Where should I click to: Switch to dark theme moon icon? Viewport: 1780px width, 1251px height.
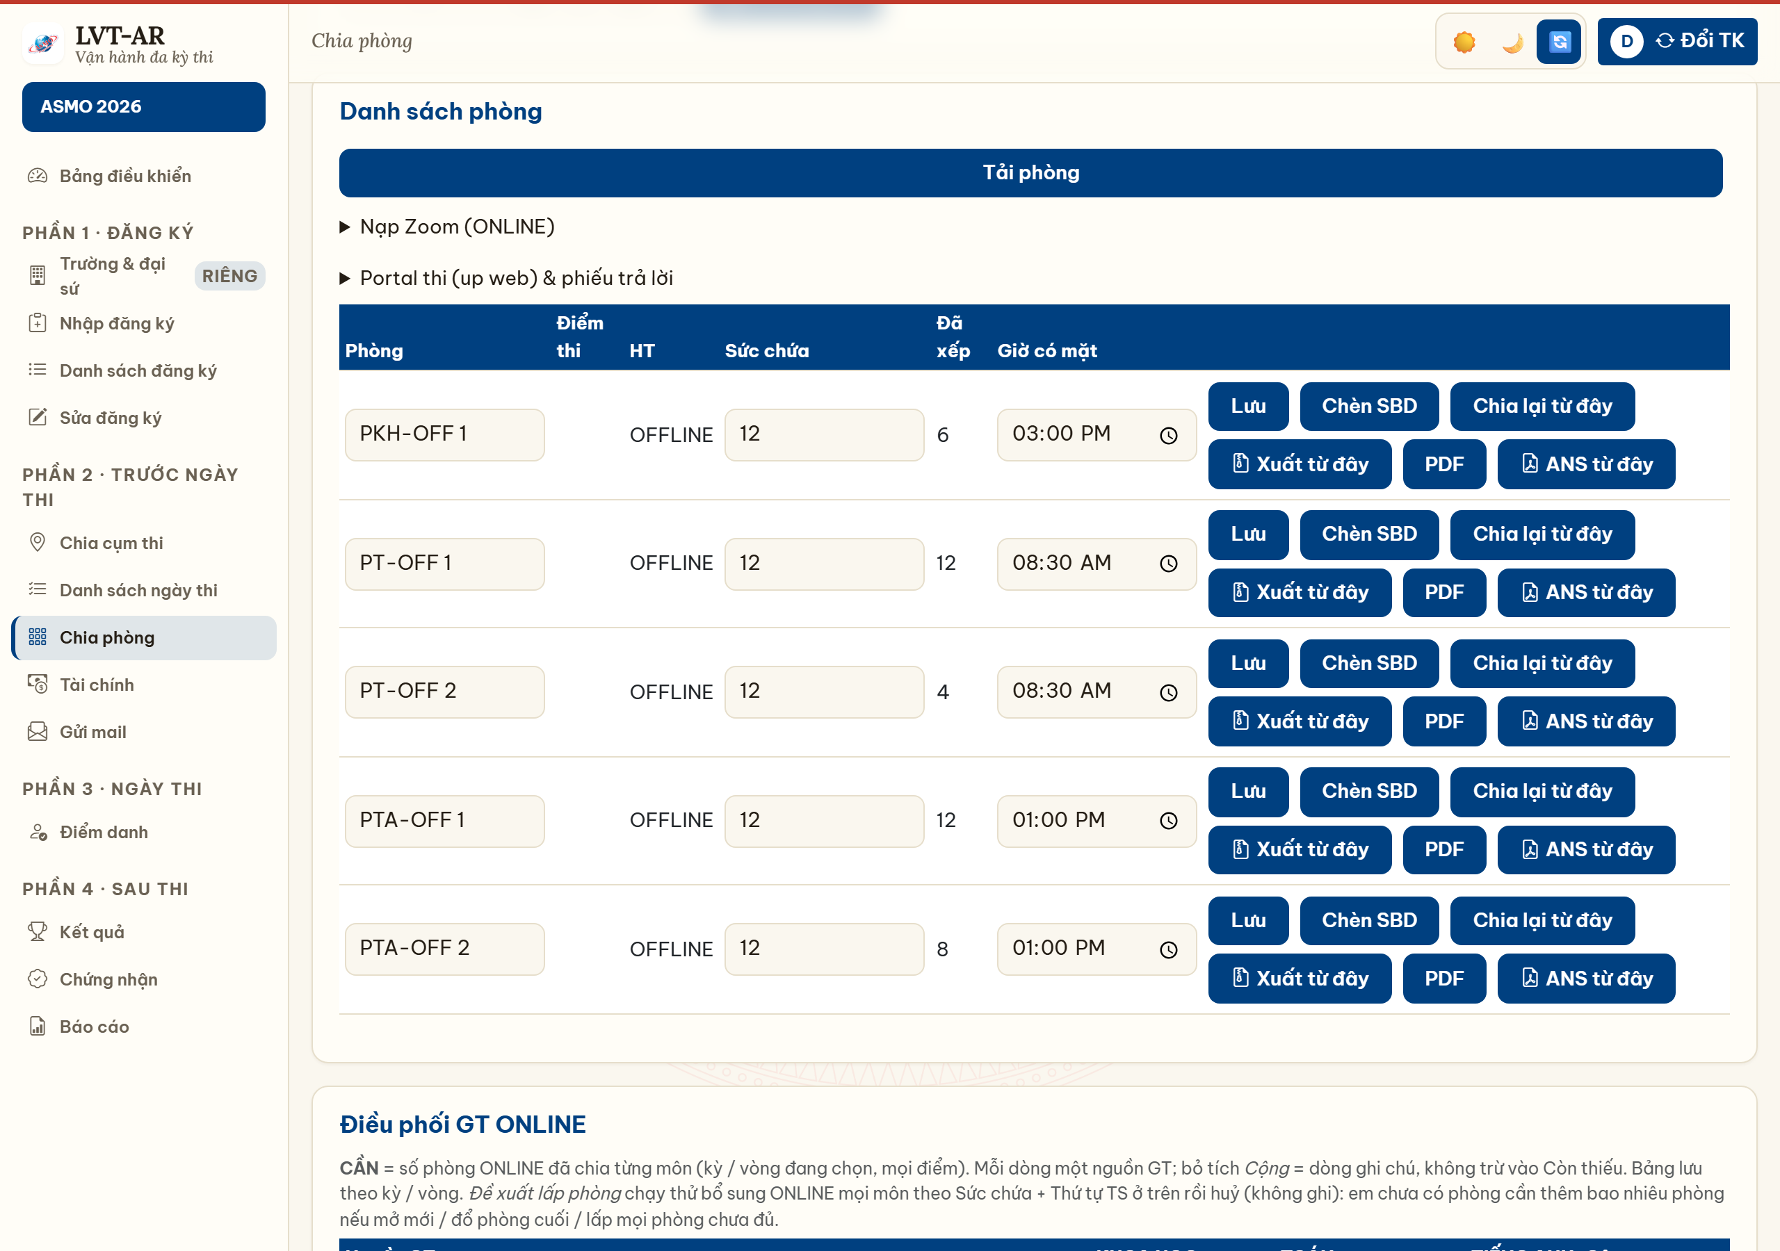pos(1512,42)
